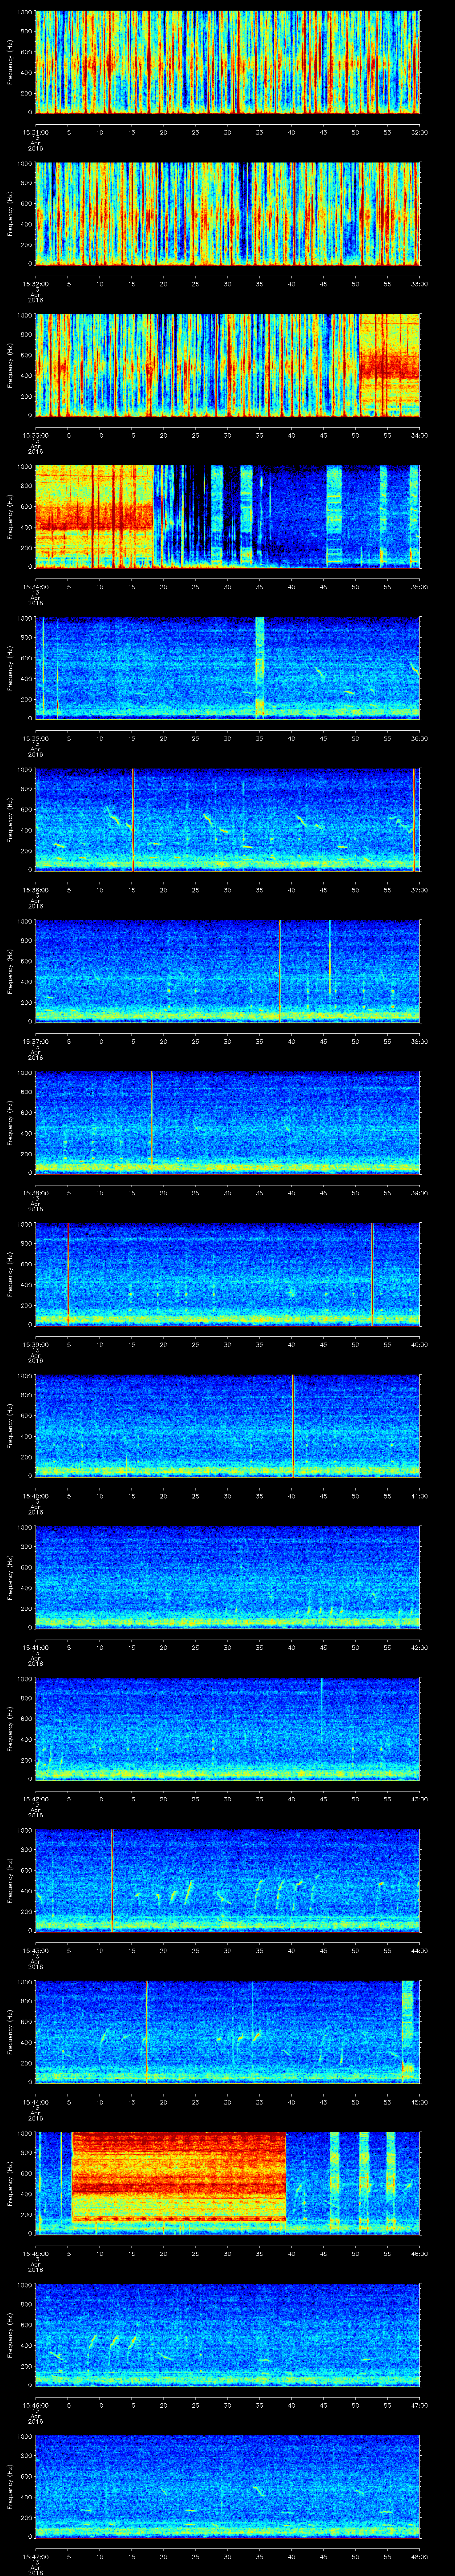
Task: Open the spectrogram panel starting at 15:38:00
Action: point(227,1123)
